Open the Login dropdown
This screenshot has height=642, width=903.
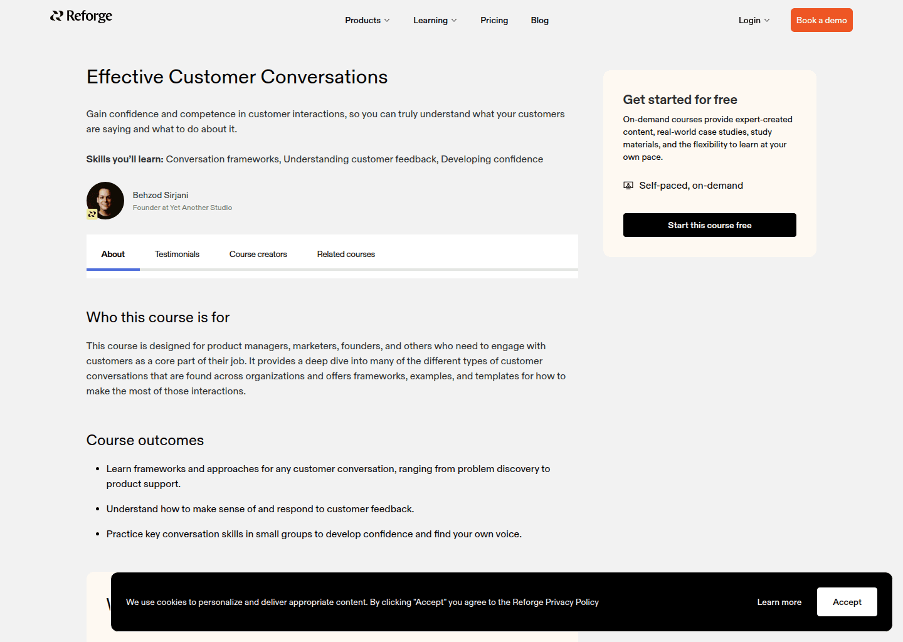coord(753,20)
